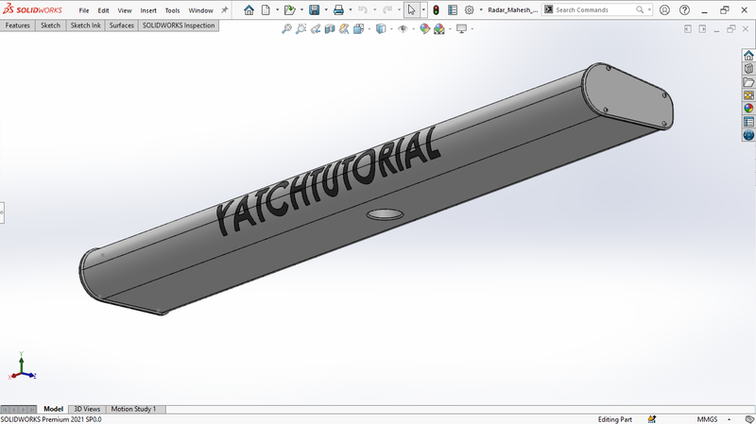Click the Zoom to Area icon

tap(301, 29)
